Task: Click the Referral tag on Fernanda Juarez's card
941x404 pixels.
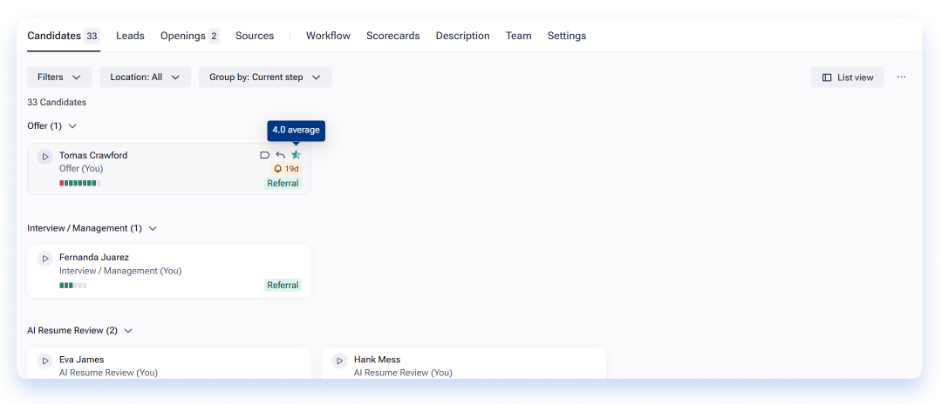Action: point(283,286)
